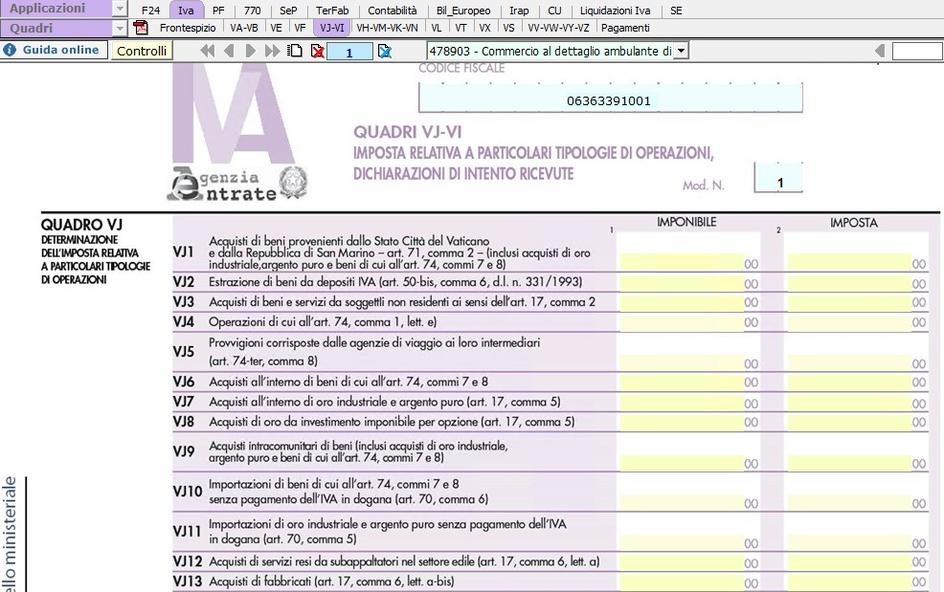Click VJ2 Imposta field
This screenshot has height=592, width=944.
[849, 283]
